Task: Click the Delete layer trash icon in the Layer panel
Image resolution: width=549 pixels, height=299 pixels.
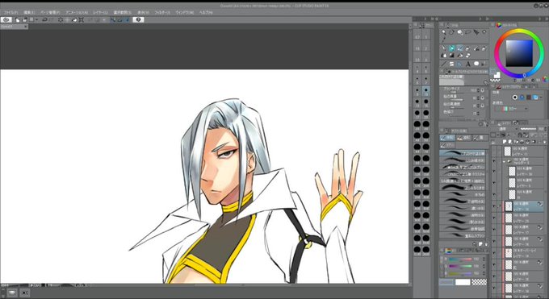Action: coord(544,142)
